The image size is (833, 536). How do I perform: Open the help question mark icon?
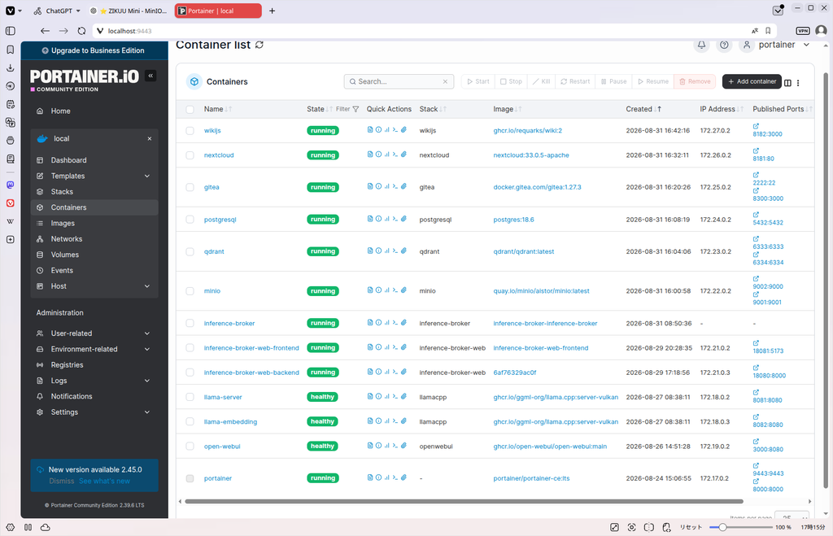coord(724,45)
